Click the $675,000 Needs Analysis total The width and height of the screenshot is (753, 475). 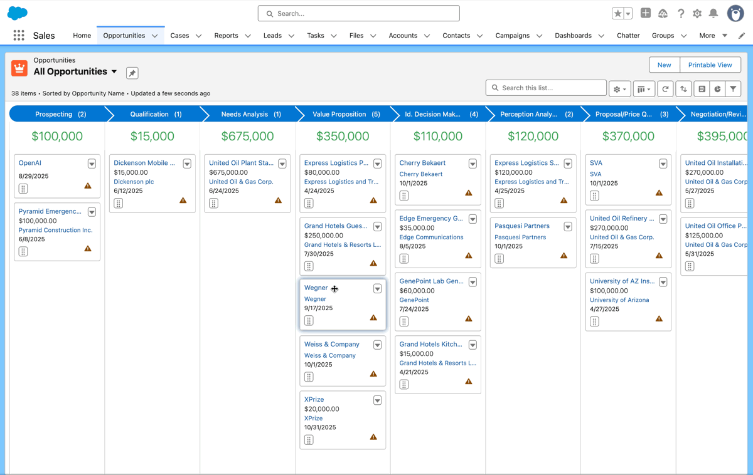pos(247,136)
